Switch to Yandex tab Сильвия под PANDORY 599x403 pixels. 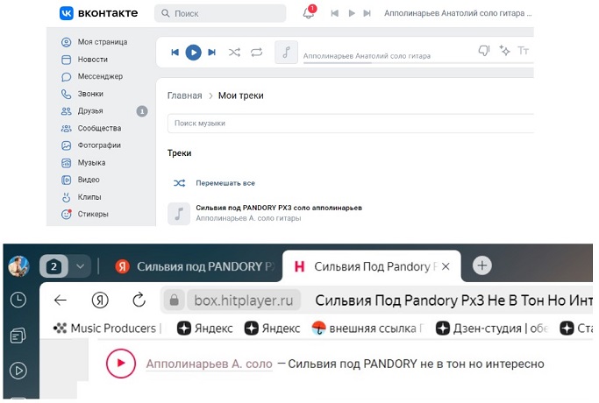coord(196,266)
